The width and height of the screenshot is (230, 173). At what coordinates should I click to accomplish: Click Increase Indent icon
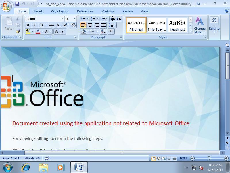pos(119,19)
